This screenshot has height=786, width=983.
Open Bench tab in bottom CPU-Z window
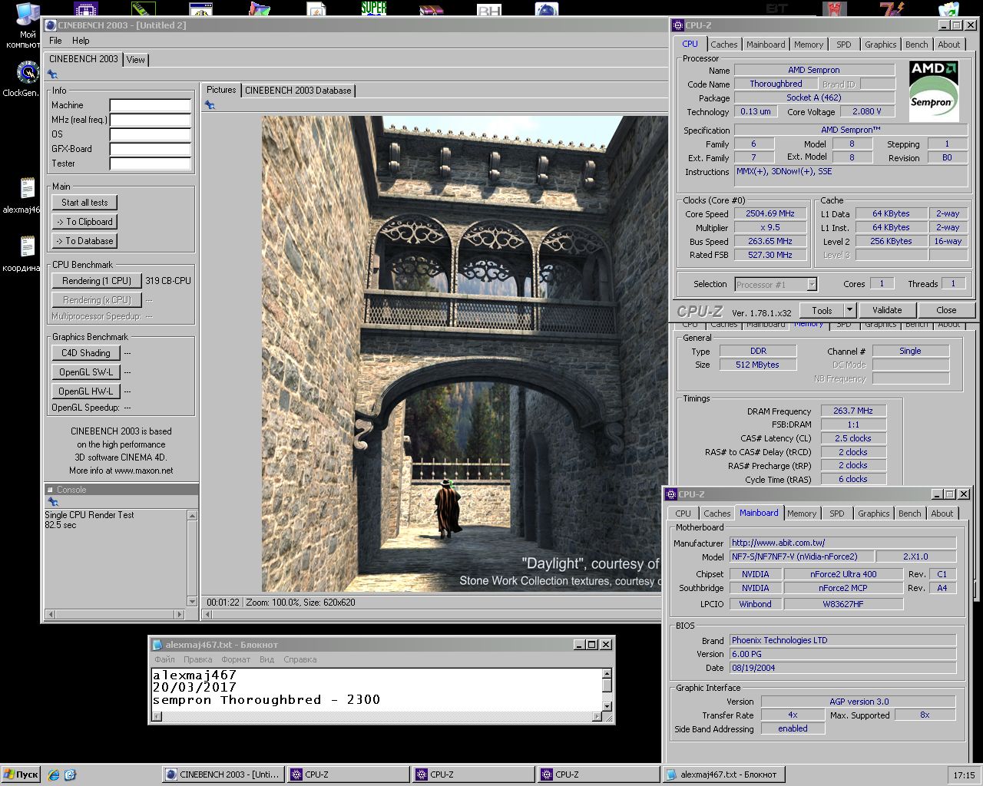coord(909,514)
